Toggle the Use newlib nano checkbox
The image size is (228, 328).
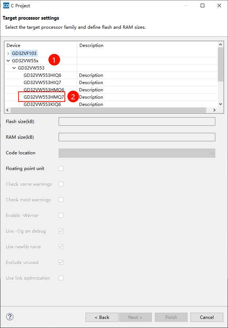[x=61, y=247]
